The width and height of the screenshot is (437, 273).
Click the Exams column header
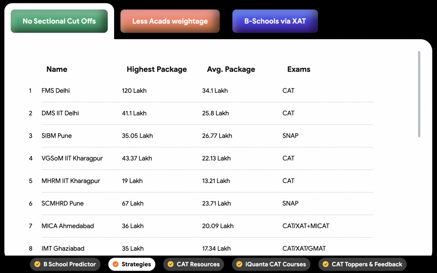click(x=299, y=69)
